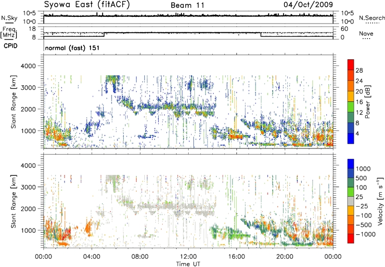Image resolution: width=385 pixels, height=267 pixels.
Task: Select the "Beam 11" header label
Action: [188, 5]
